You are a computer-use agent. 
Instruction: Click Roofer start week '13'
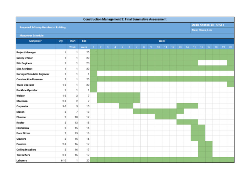[x=76, y=123]
